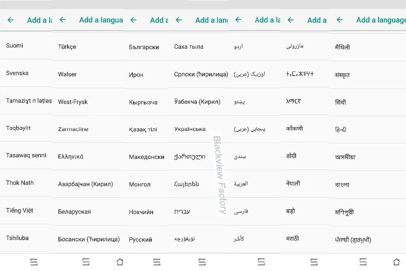Tap the home icon below ਪੰਜਾਬੀ (ਗੁਰਮੁਖੀ)

point(396,262)
